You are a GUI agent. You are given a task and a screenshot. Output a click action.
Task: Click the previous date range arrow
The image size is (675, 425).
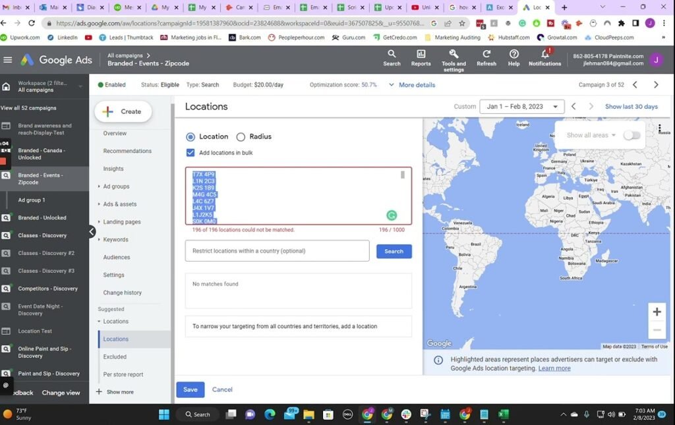pyautogui.click(x=573, y=106)
